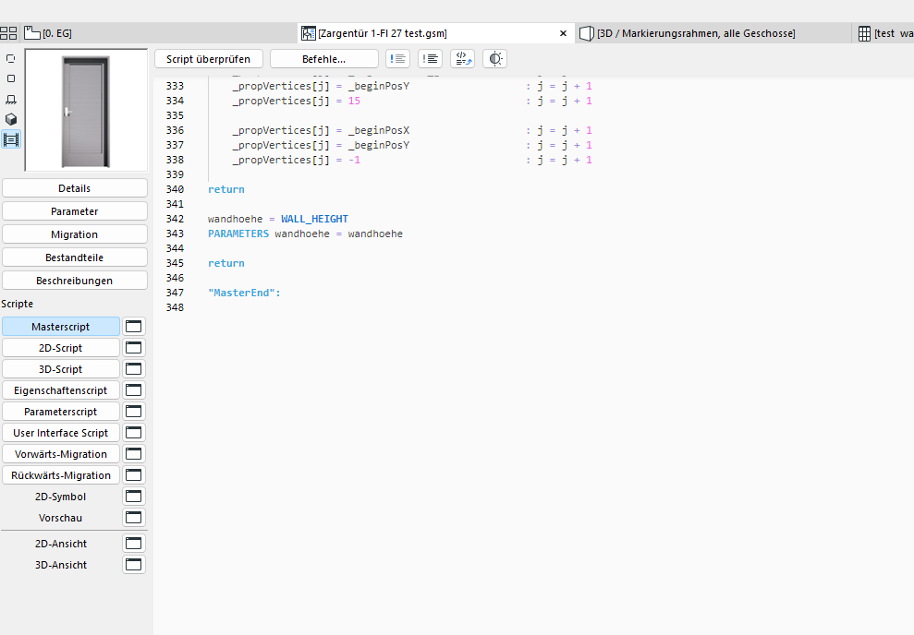Open the Bestandteile section
This screenshot has width=914, height=635.
75,258
